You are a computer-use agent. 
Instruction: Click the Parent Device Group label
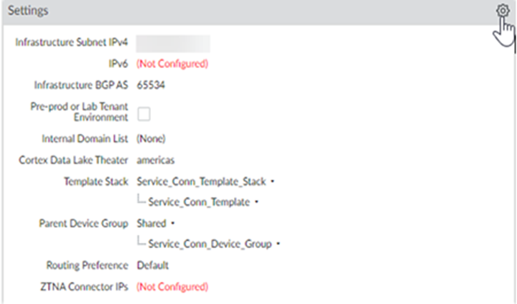tap(83, 224)
